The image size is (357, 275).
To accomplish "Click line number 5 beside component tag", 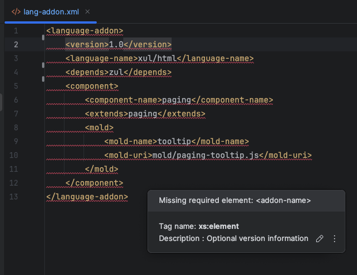I will click(x=16, y=86).
